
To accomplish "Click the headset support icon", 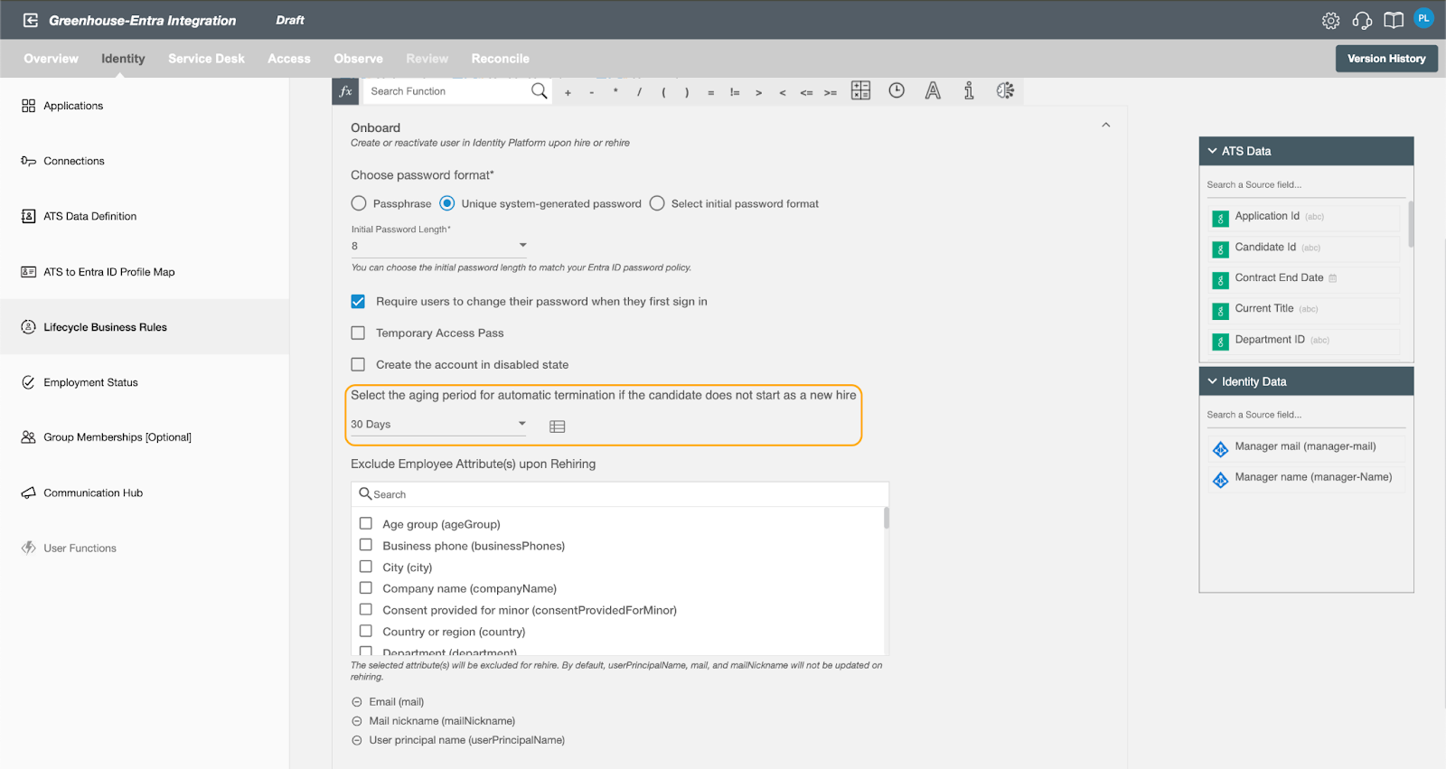I will click(x=1362, y=20).
